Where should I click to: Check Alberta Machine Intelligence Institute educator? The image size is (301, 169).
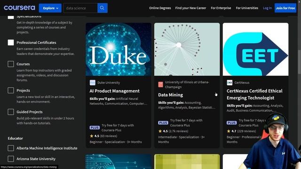11,148
